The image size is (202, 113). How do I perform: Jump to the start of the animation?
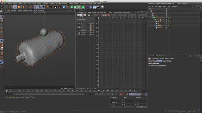pos(96,94)
